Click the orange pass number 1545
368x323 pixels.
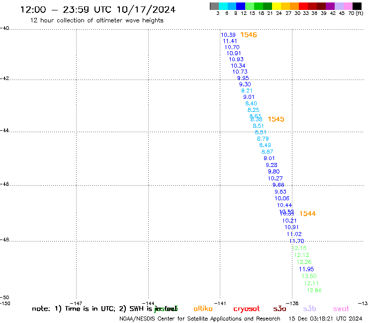pyautogui.click(x=276, y=119)
